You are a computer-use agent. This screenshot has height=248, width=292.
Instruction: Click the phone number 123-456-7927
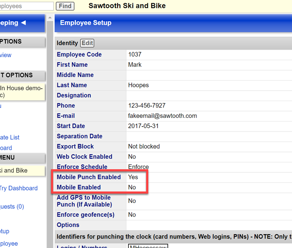tap(147, 106)
